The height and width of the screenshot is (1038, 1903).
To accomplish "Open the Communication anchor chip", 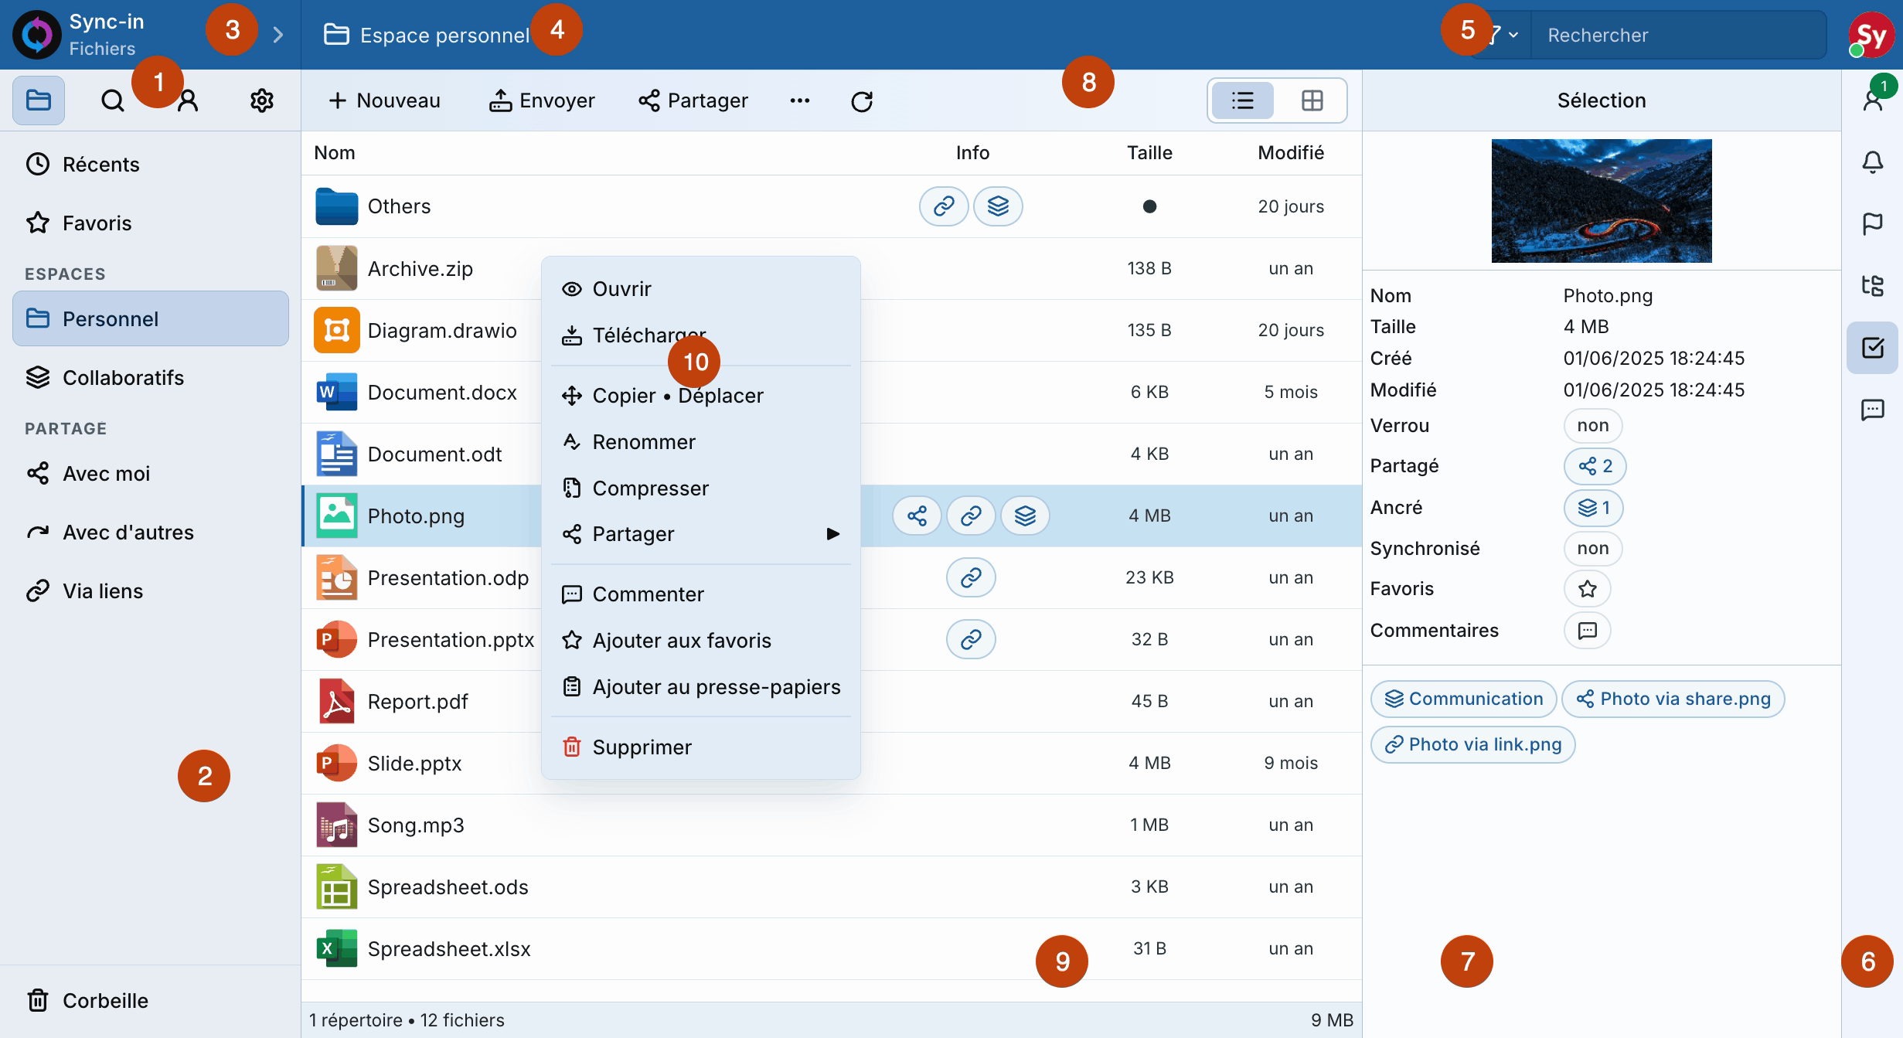I will pos(1463,699).
